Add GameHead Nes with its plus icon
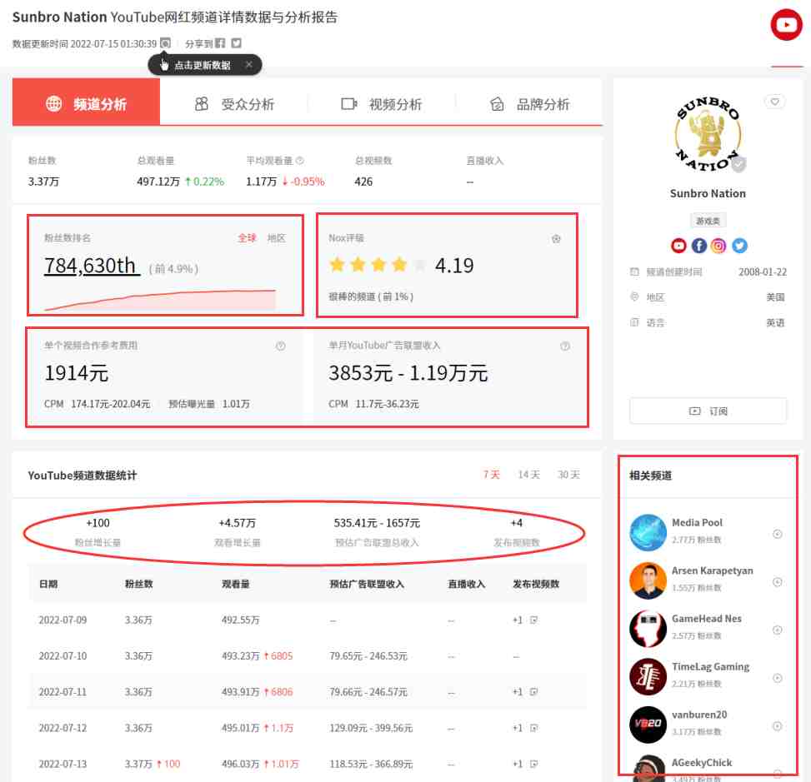 [777, 630]
